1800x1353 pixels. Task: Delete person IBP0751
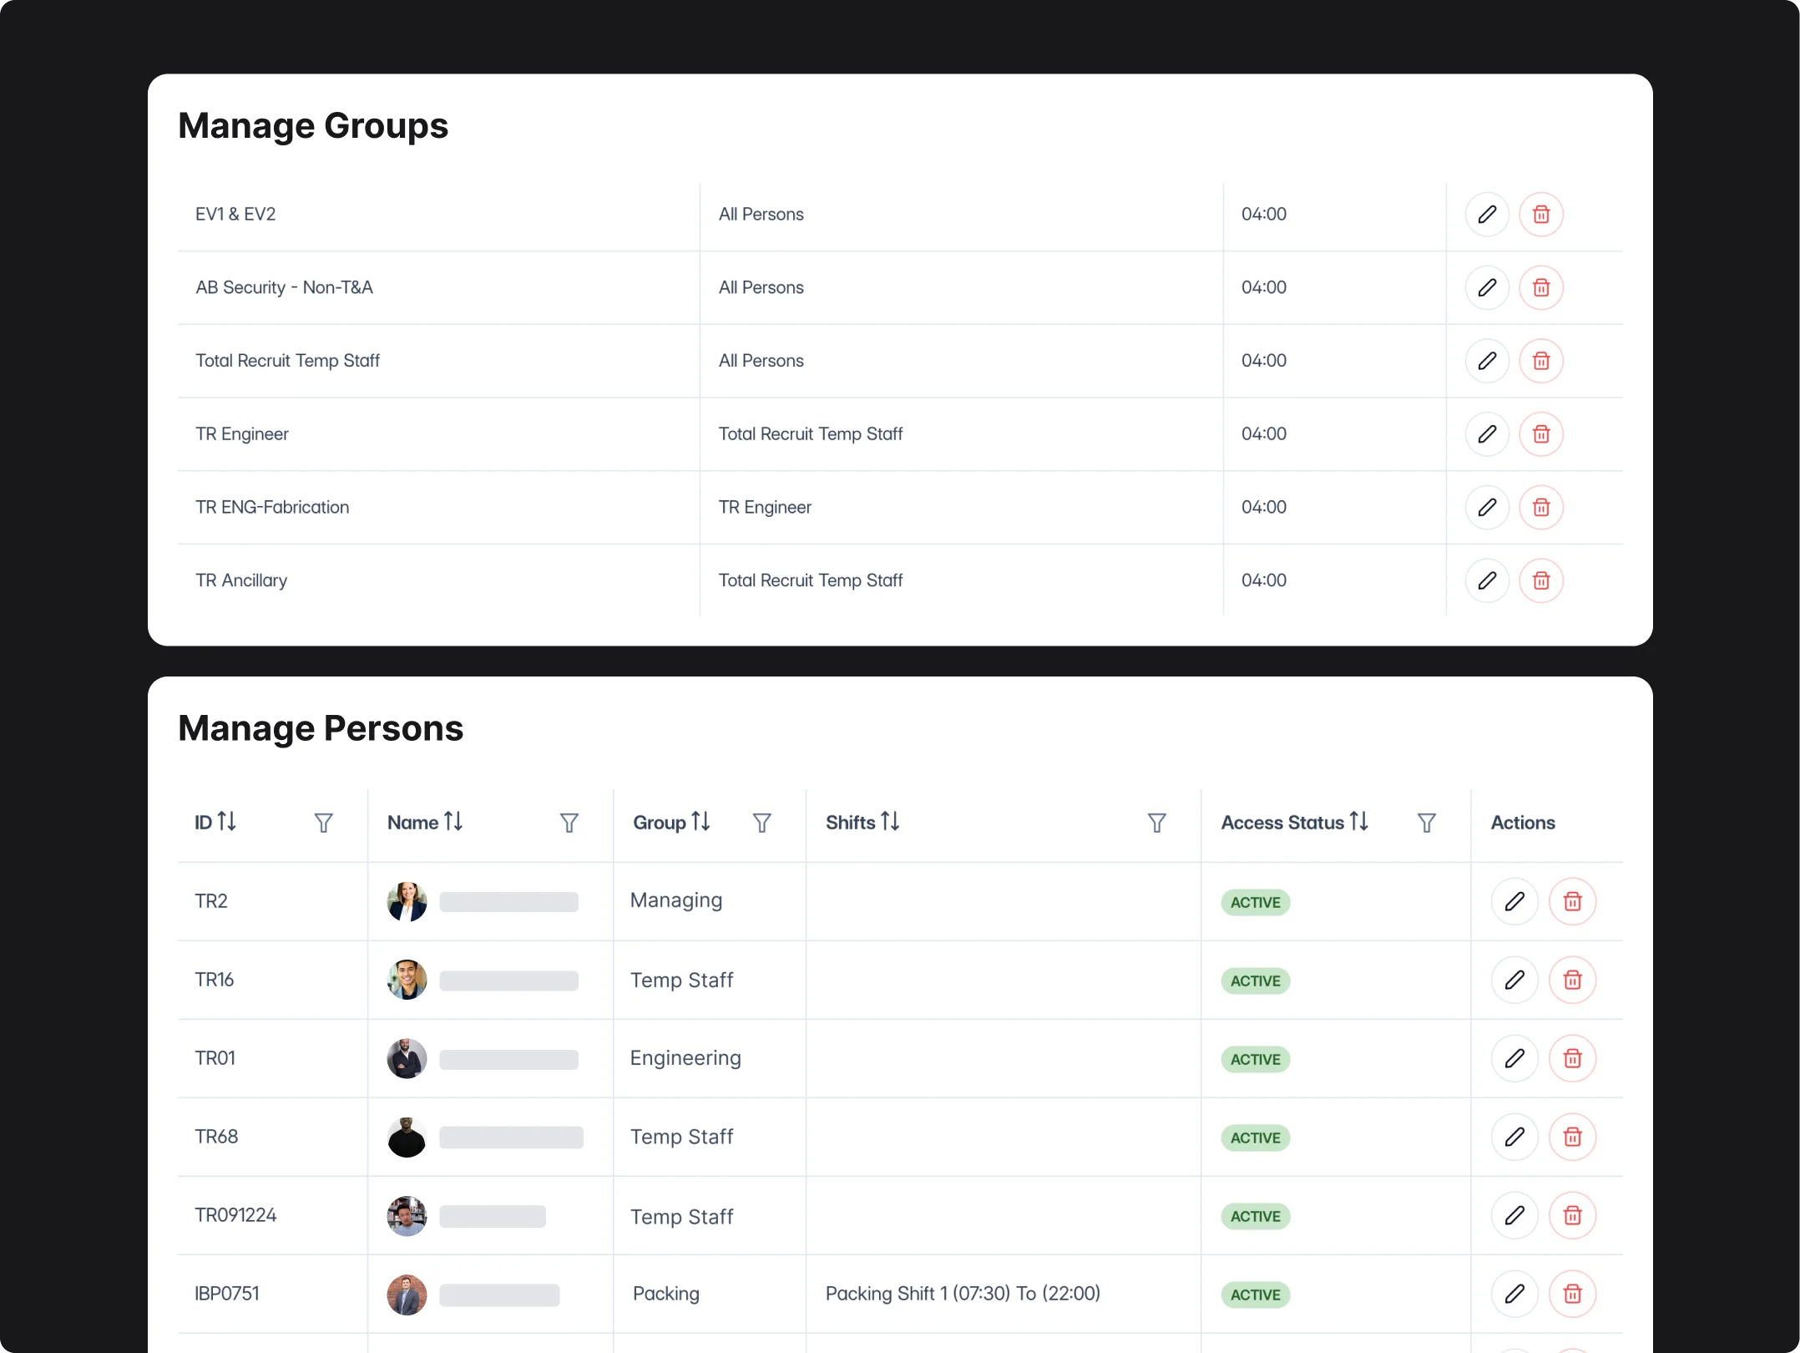click(x=1572, y=1294)
